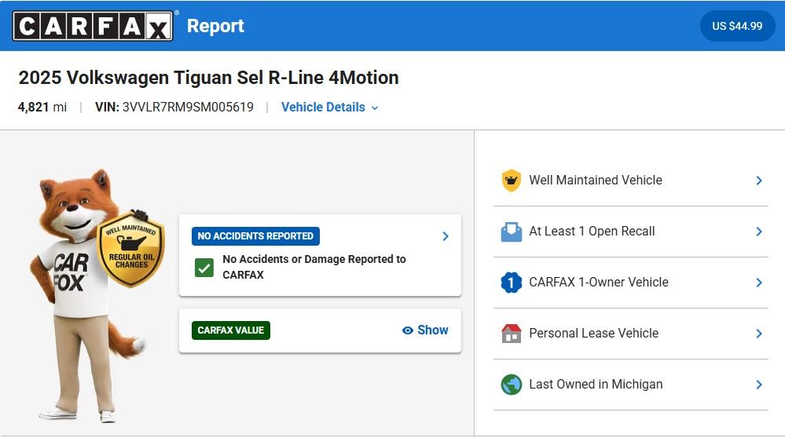The image size is (785, 438).
Task: Click the VIN number 3VVLR7RM9SM005619
Action: tap(188, 107)
